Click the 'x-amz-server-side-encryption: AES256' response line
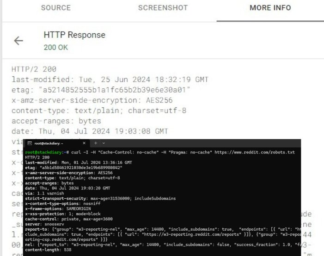This screenshot has height=256, width=324. pyautogui.click(x=92, y=100)
